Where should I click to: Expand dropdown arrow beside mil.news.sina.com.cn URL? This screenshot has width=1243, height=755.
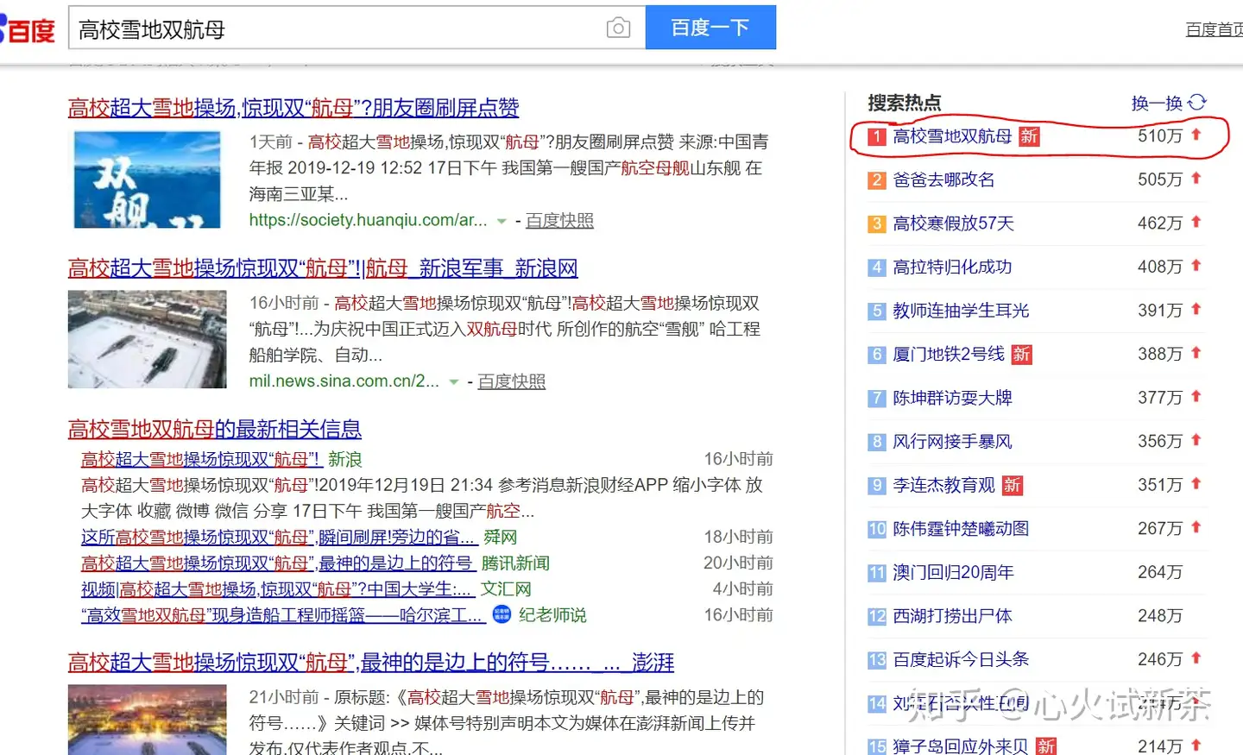453,381
